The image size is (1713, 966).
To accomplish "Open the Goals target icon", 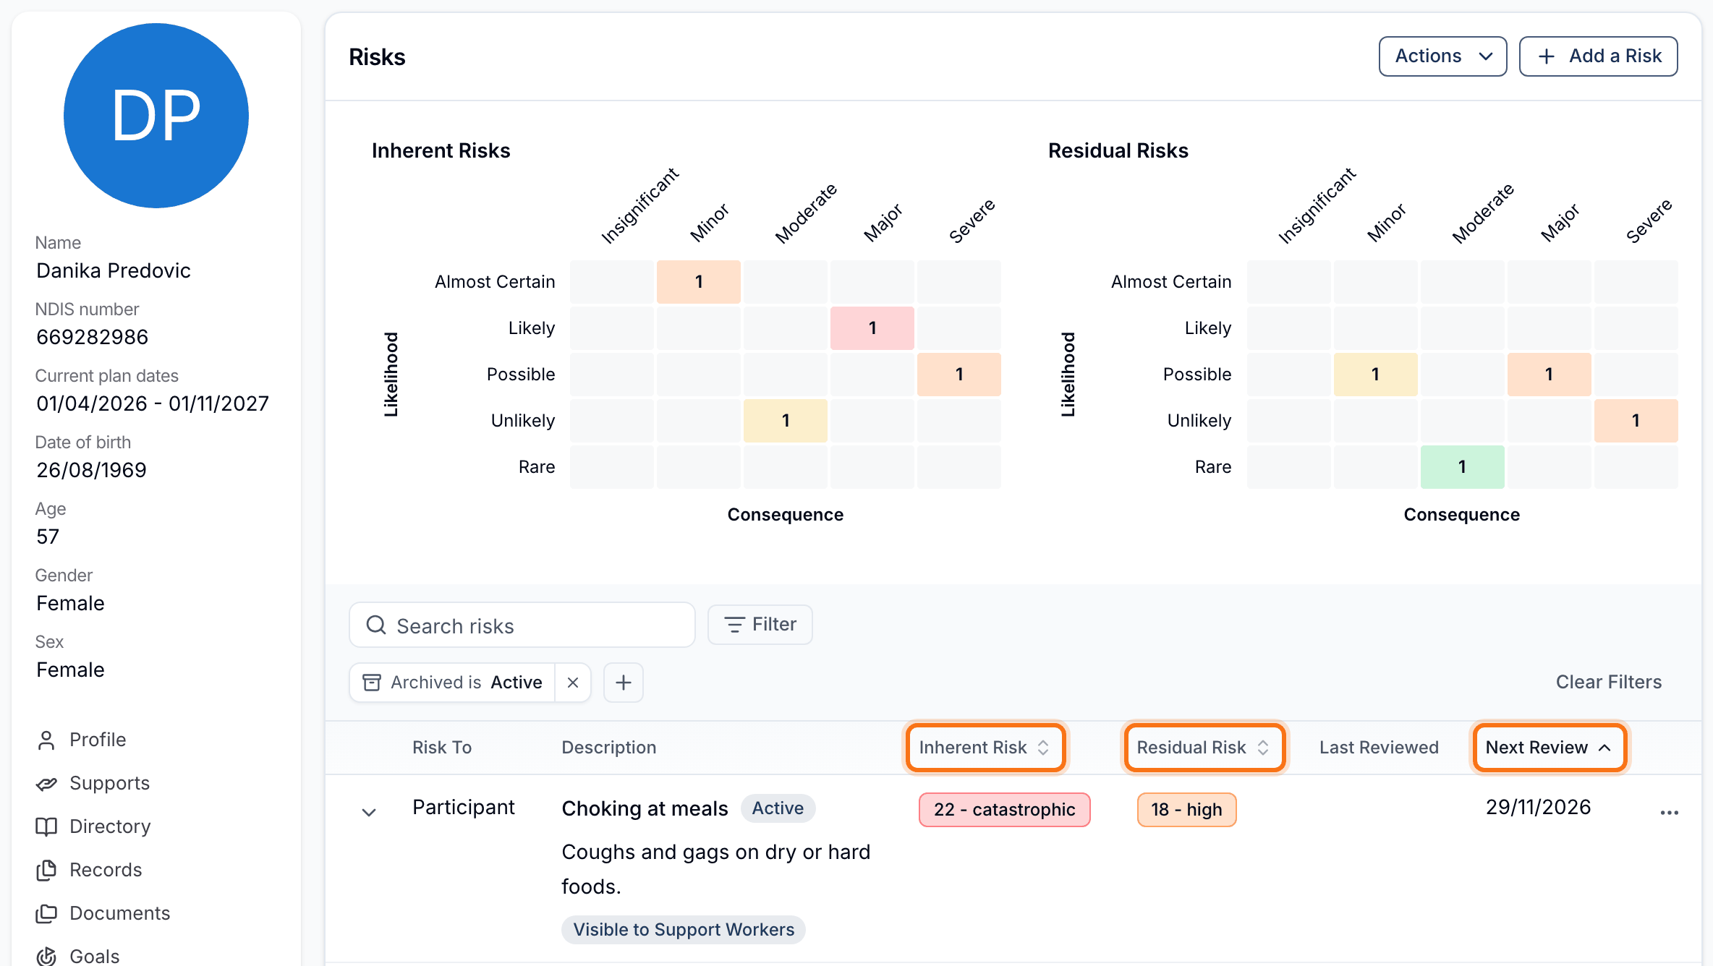I will (x=46, y=956).
